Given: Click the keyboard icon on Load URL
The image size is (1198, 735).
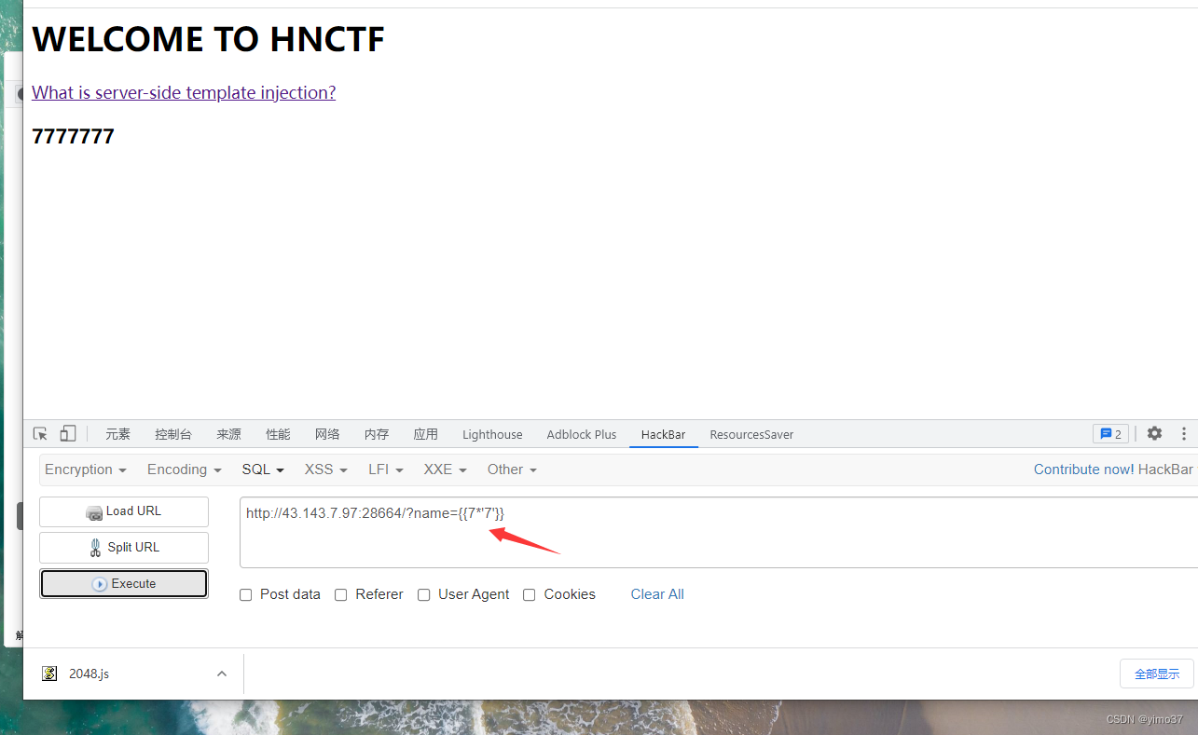Looking at the screenshot, I should [94, 512].
